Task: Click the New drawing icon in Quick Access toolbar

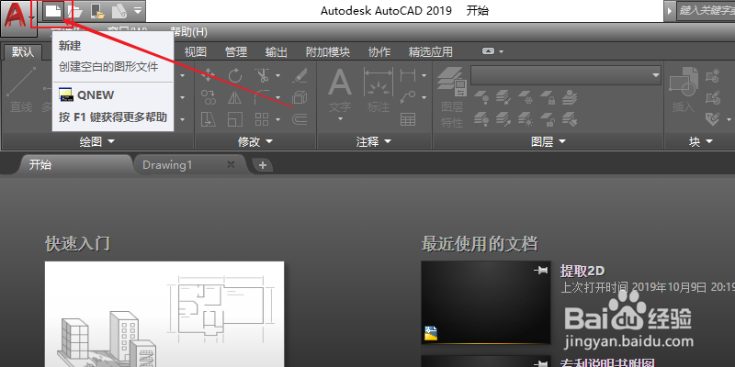Action: coord(53,11)
